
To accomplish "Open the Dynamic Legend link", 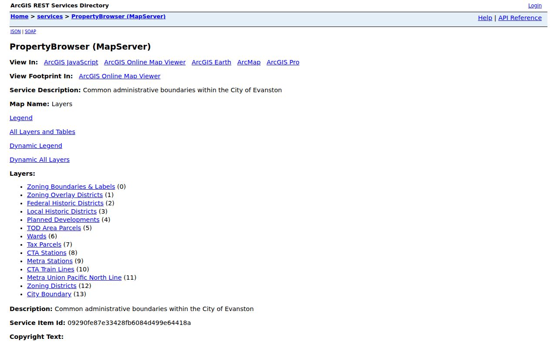I will [x=36, y=146].
